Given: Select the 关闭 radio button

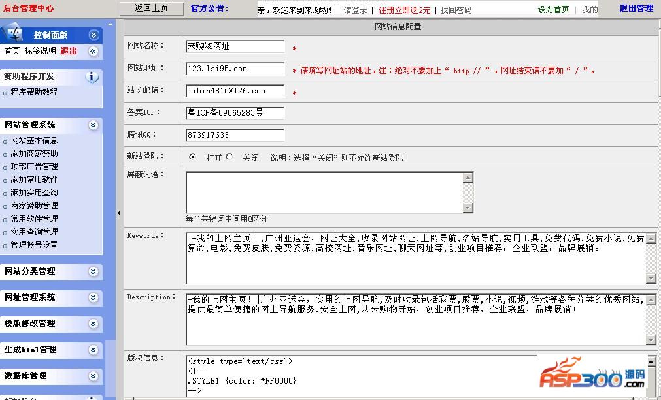Looking at the screenshot, I should click(229, 157).
